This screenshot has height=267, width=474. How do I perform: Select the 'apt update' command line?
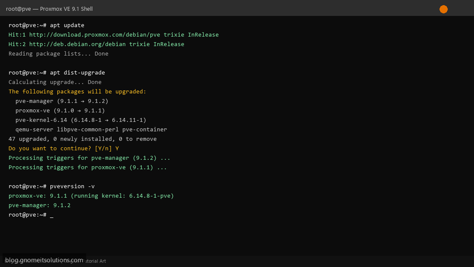(x=46, y=25)
